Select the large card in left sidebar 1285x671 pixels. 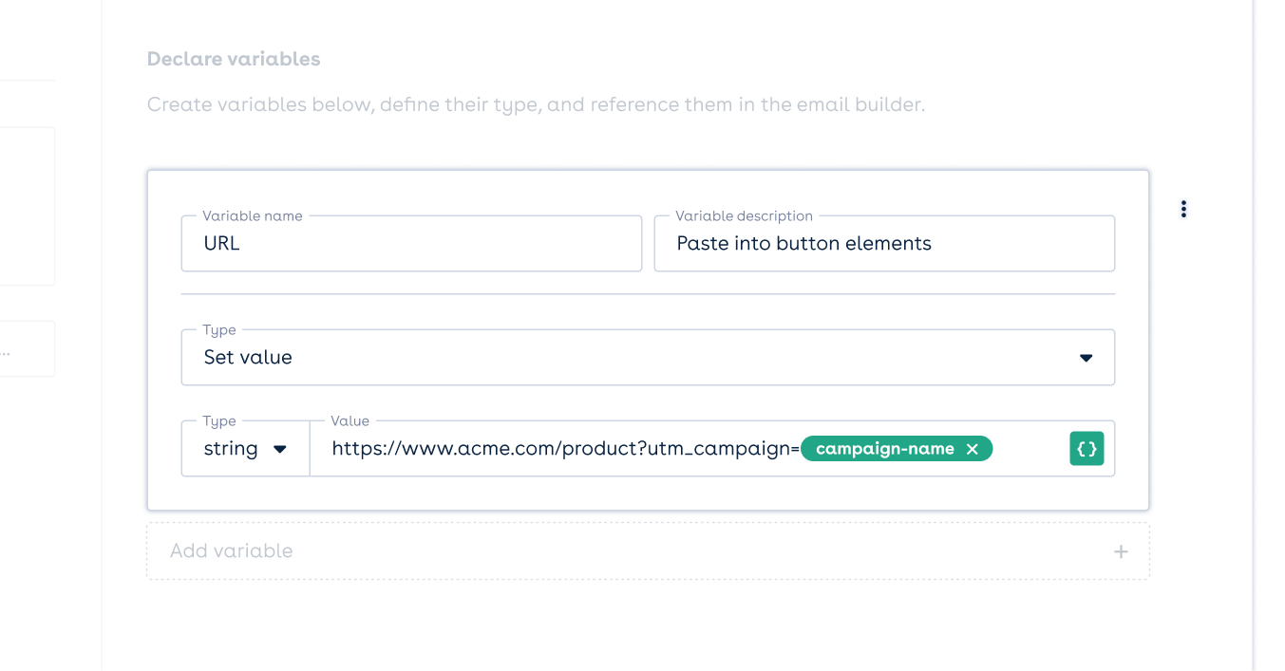pos(28,206)
